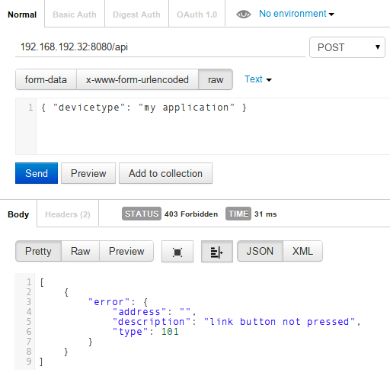The image size is (390, 373).
Task: Choose JSON response format
Action: pyautogui.click(x=260, y=251)
